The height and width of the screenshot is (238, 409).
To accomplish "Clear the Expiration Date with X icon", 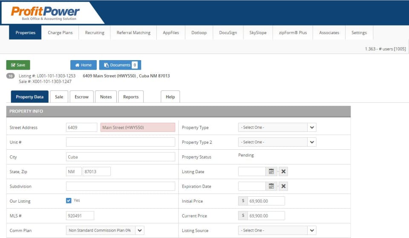I will point(283,186).
